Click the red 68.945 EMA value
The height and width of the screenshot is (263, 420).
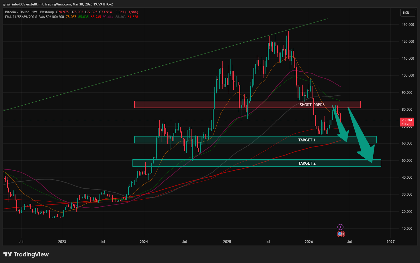coord(96,17)
